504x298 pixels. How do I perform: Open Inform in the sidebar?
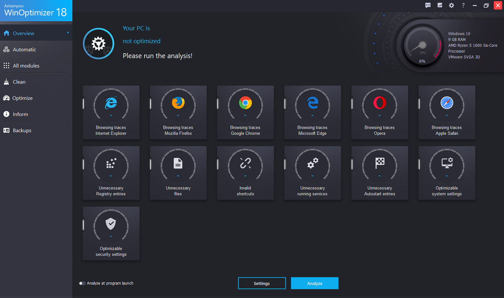pyautogui.click(x=36, y=114)
